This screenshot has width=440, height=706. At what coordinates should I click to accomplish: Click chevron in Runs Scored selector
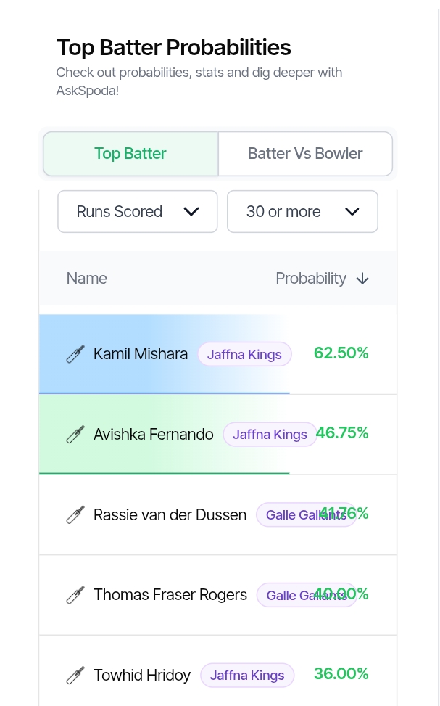(x=191, y=212)
